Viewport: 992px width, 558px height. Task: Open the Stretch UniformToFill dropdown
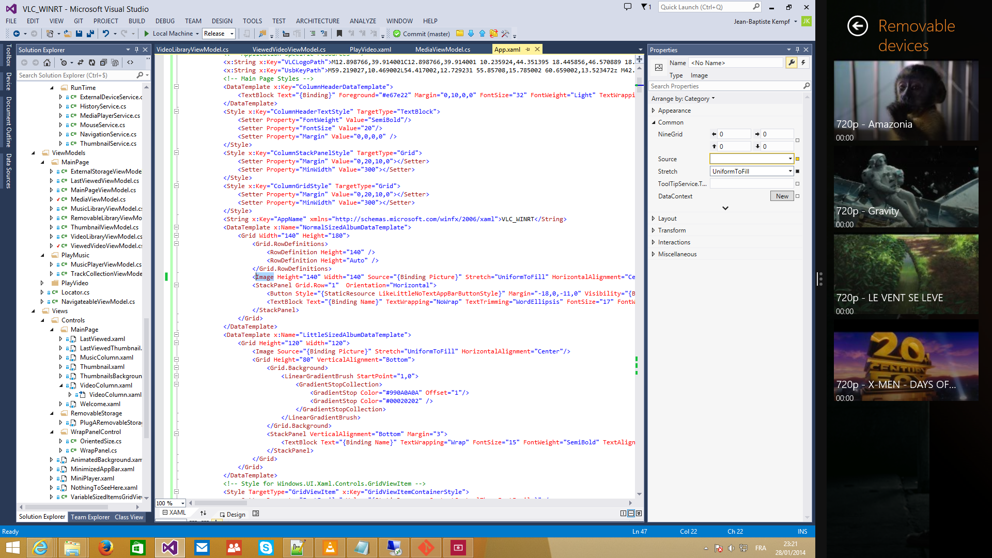pyautogui.click(x=790, y=172)
